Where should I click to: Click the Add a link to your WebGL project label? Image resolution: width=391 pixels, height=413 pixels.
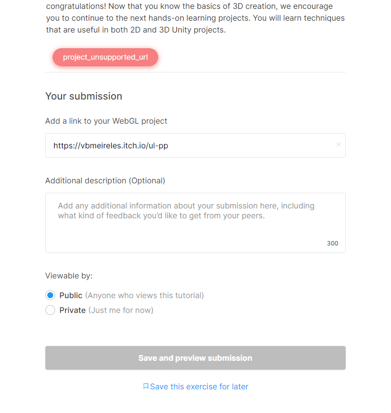106,121
